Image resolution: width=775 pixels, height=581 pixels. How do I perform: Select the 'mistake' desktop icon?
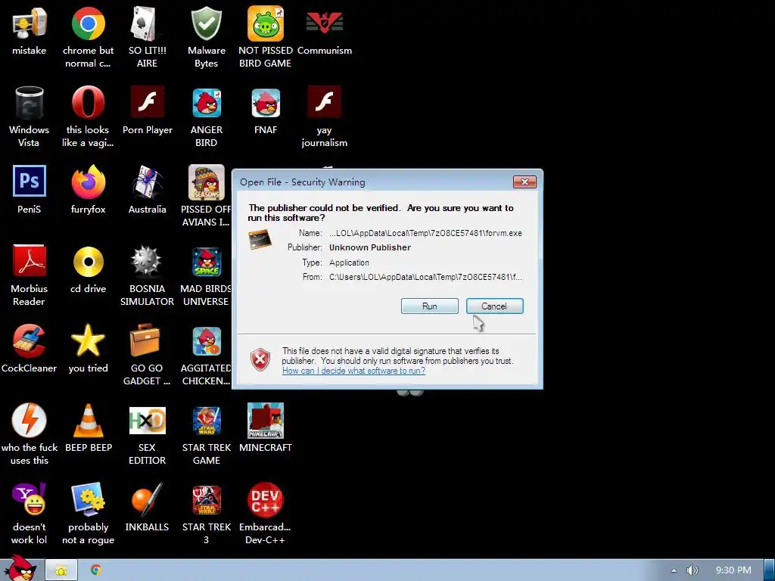[30, 23]
